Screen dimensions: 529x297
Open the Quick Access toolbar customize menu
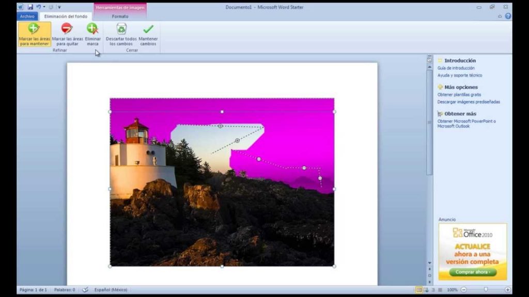tap(59, 7)
